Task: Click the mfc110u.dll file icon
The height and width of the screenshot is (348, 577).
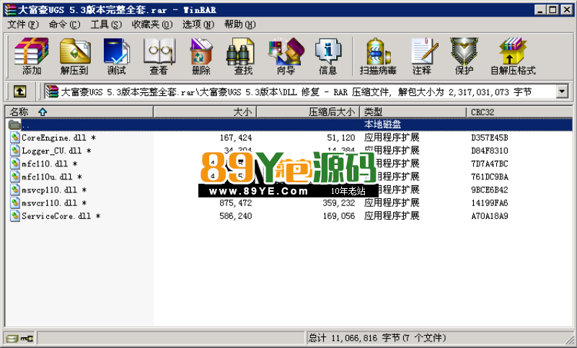Action: [x=14, y=177]
